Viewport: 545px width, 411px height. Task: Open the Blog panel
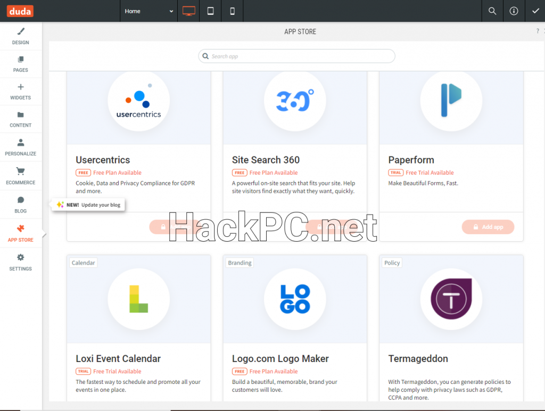pos(21,205)
